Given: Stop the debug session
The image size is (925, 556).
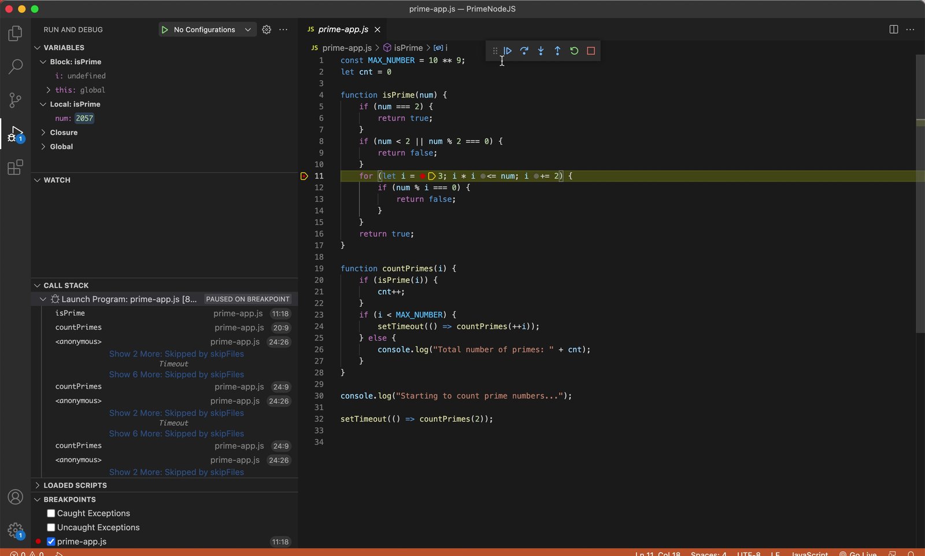Looking at the screenshot, I should (591, 51).
